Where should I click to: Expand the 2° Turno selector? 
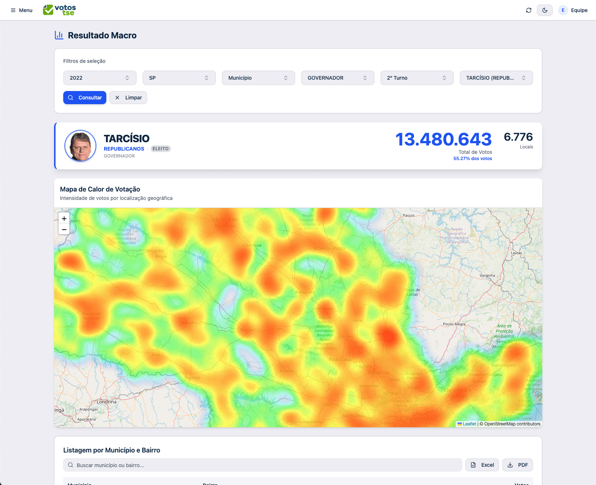coord(417,78)
